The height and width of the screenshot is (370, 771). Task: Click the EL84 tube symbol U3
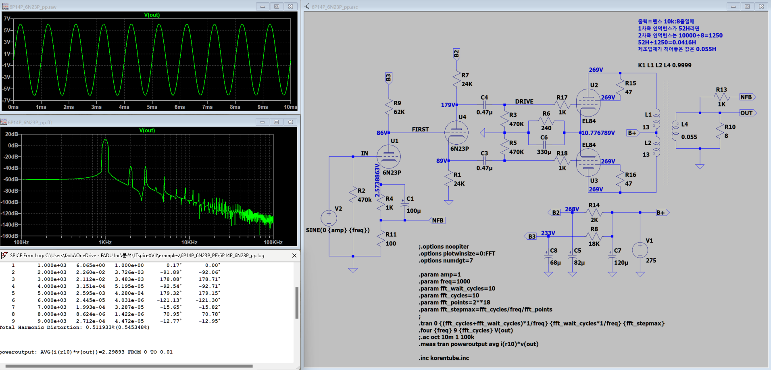point(588,162)
